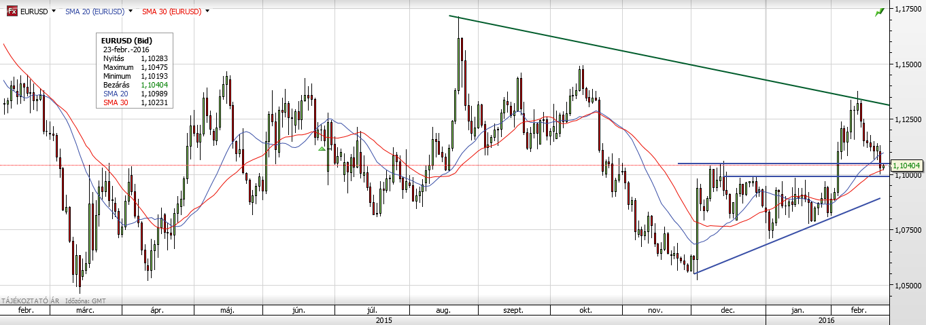926x325 pixels.
Task: Click the máj. month label on the time axis
Action: click(x=228, y=310)
